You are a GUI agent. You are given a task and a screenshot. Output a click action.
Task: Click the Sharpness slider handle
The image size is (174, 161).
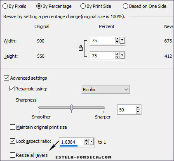tap(71, 107)
